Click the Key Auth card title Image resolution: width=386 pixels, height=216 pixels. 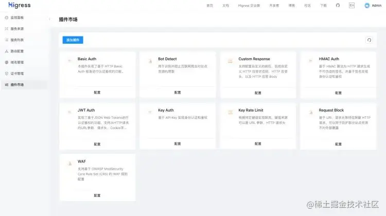(x=166, y=110)
